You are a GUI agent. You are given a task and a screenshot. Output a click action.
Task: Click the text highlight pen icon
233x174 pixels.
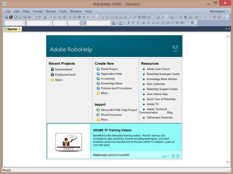pos(120,23)
